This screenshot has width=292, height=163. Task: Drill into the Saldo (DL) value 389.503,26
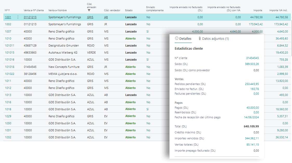(x=252, y=64)
